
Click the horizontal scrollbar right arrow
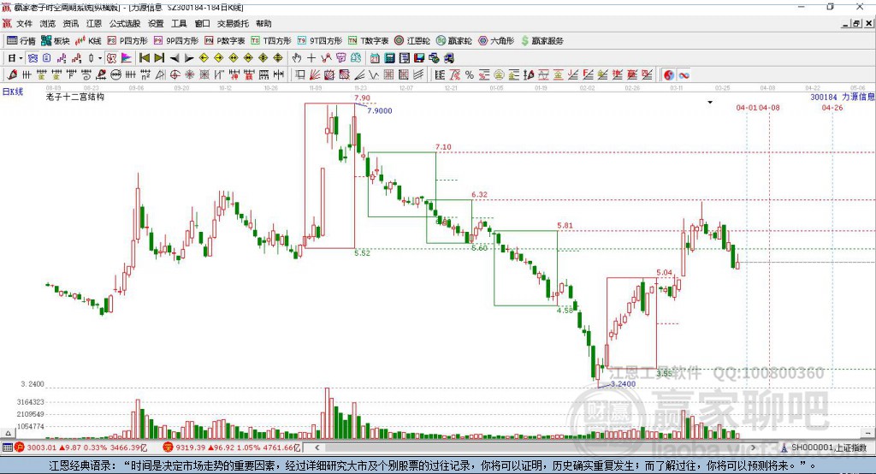point(753,447)
